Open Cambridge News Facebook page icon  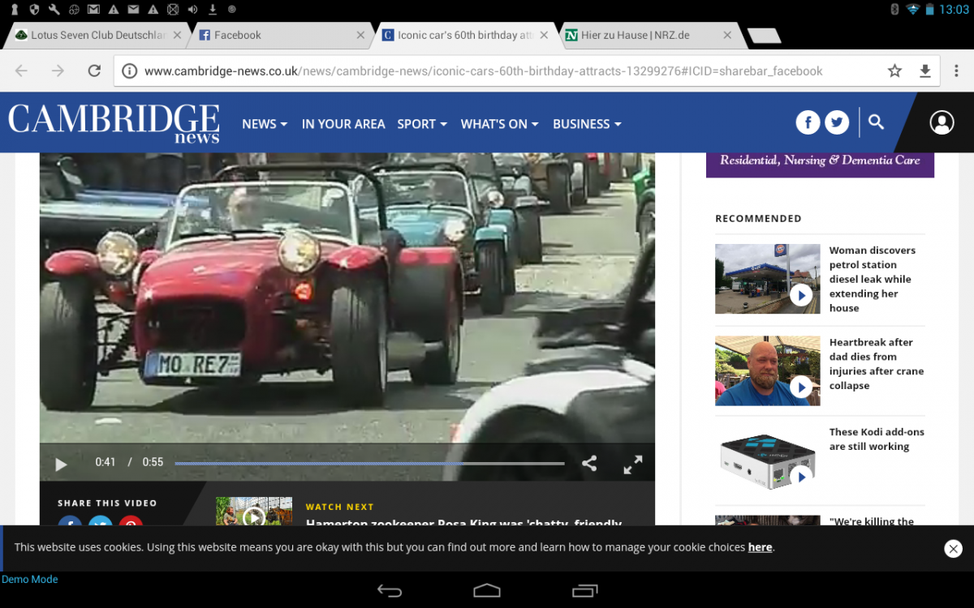[808, 122]
